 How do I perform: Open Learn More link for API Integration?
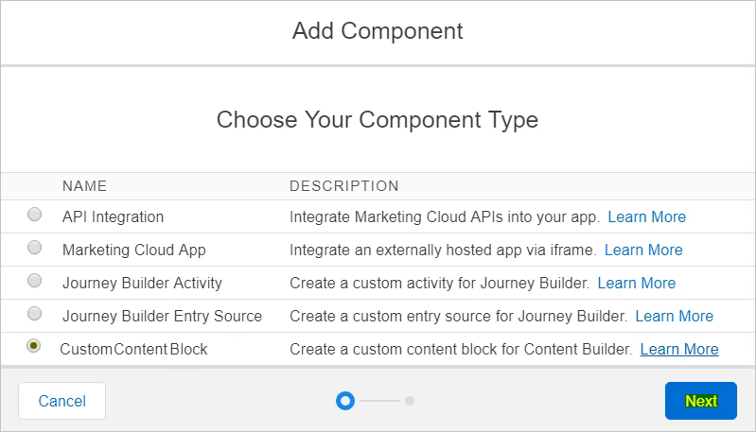646,216
